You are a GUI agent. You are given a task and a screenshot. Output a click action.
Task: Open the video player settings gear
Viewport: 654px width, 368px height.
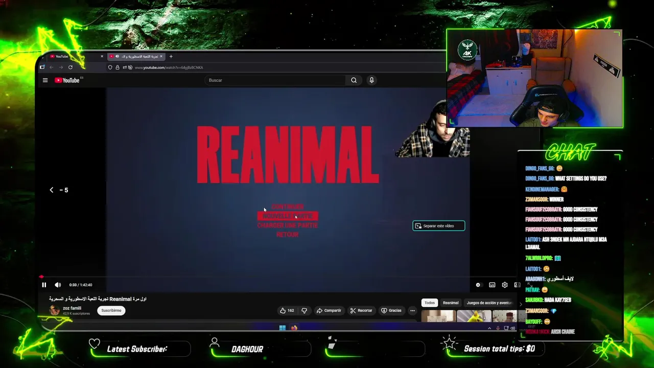[x=505, y=285]
